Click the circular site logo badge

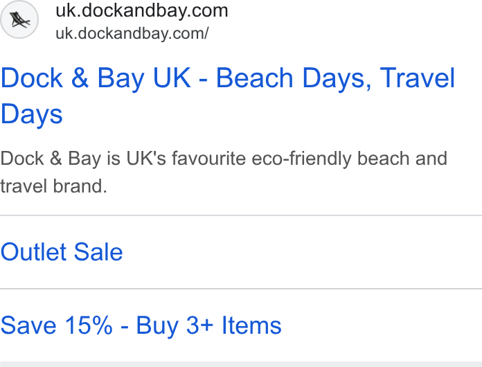click(19, 19)
